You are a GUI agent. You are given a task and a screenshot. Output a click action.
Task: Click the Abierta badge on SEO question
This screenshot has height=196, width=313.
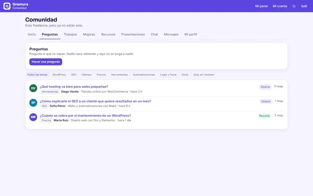pyautogui.click(x=266, y=102)
